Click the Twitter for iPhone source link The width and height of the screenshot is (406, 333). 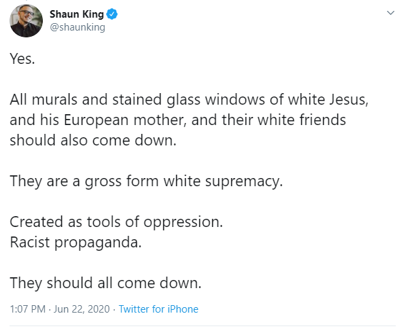158,309
